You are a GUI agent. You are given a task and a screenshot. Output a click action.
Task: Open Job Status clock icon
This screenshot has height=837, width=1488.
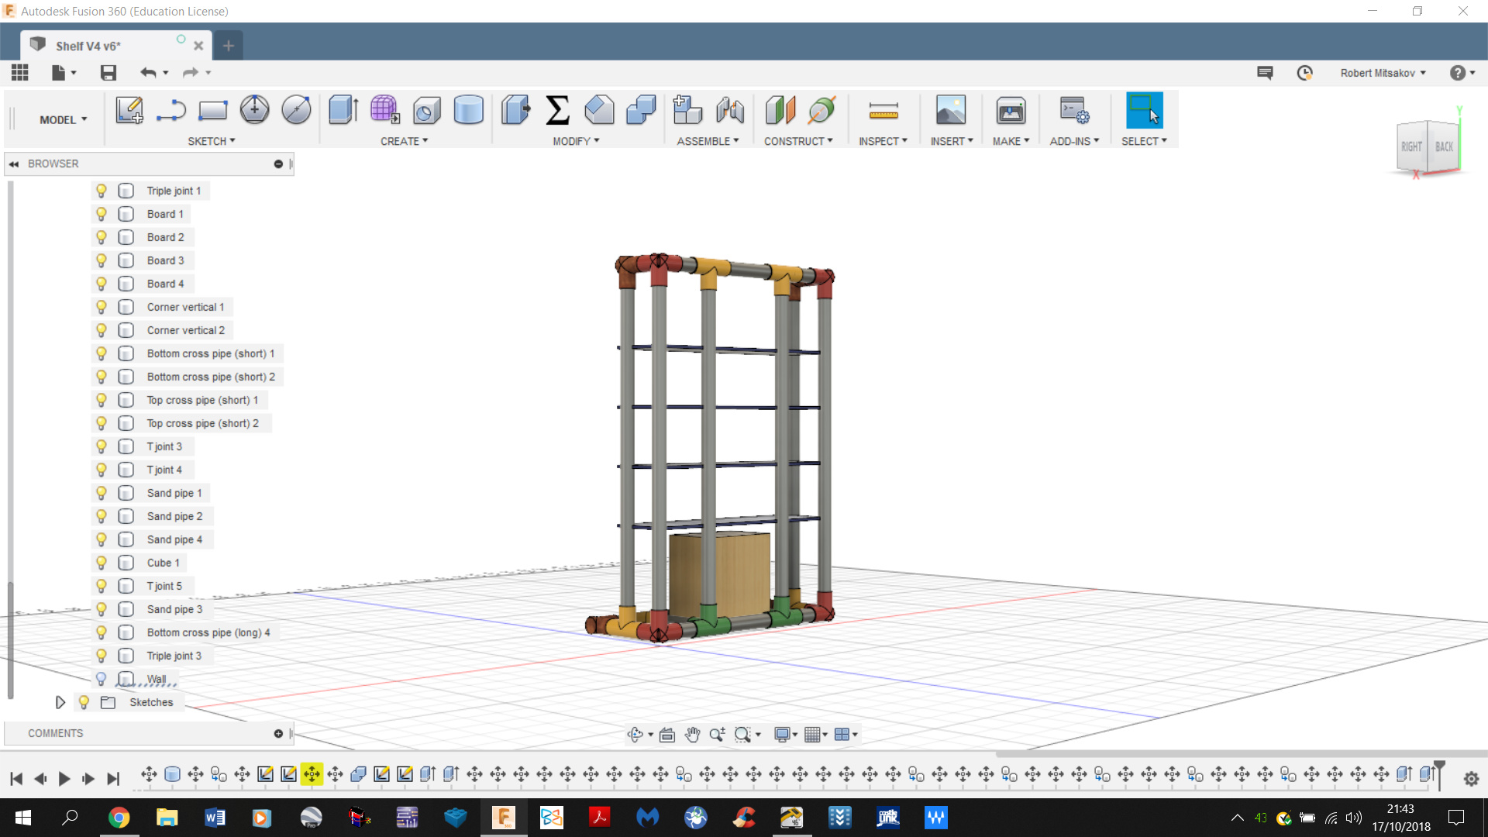coord(1305,73)
